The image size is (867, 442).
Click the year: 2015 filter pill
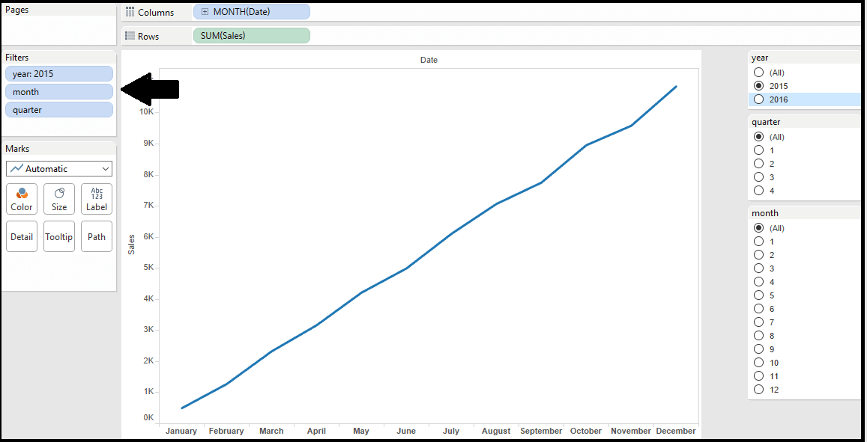pyautogui.click(x=58, y=73)
